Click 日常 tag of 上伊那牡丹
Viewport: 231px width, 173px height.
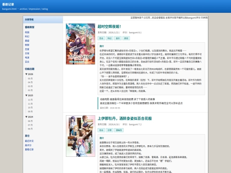click(x=110, y=130)
